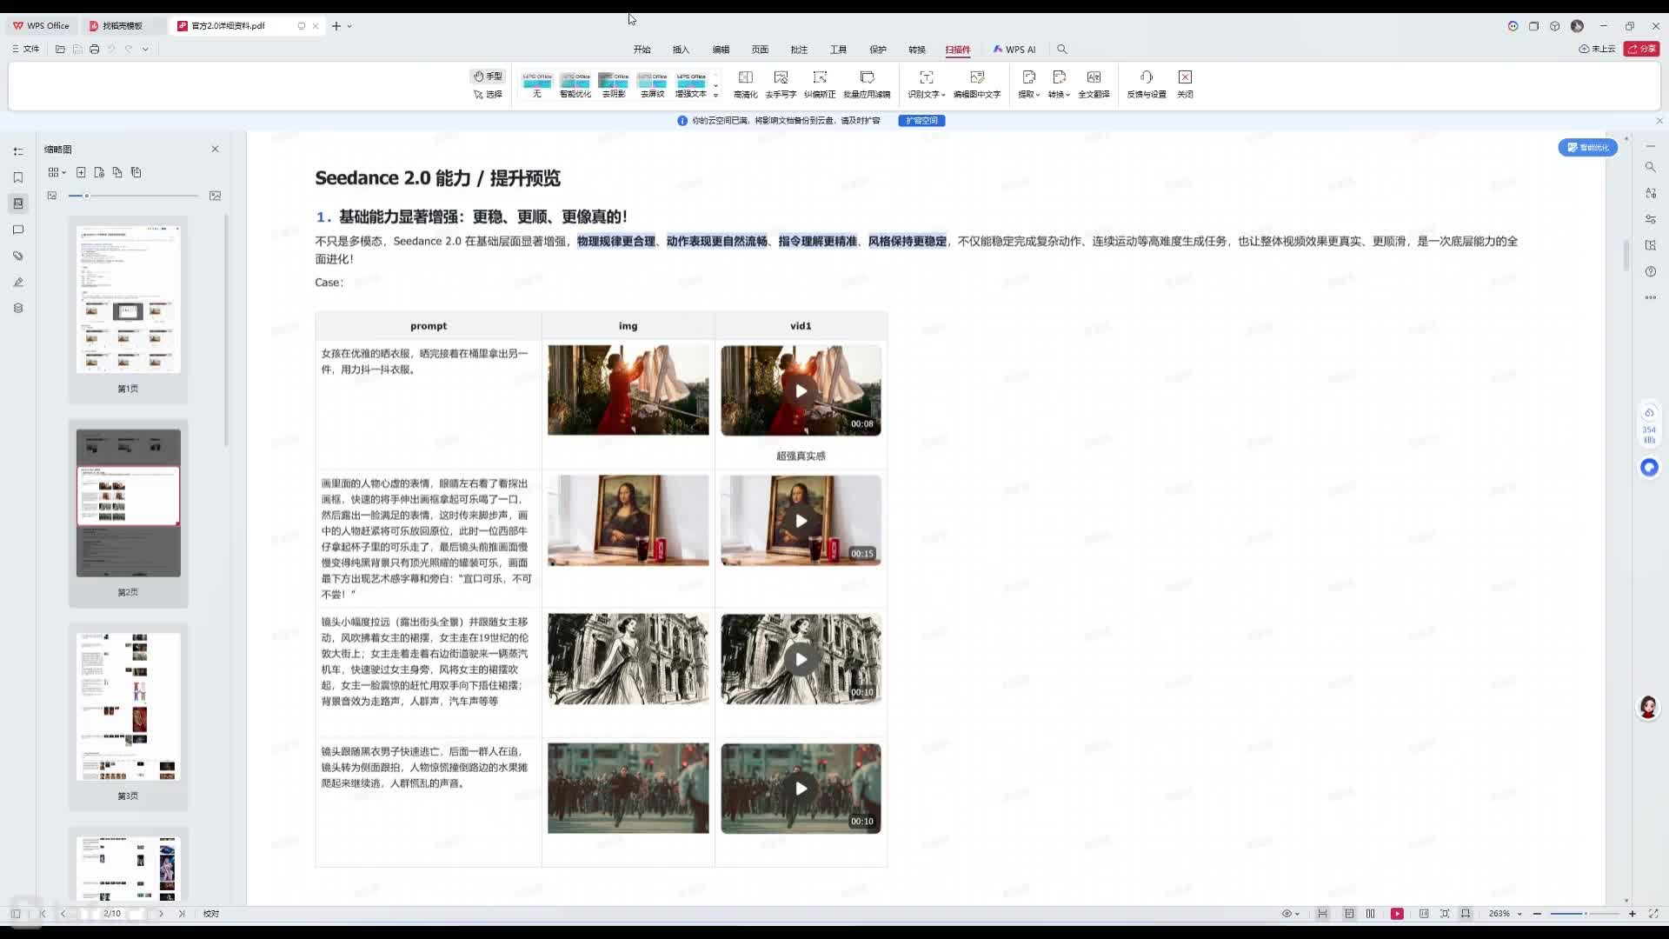
Task: Apply the 去屏纹 moire removal filter
Action: (x=652, y=85)
